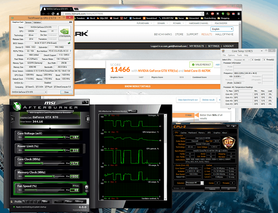Toggle DirectCompute 5.0 checkbox in GPU-Z
Image resolution: width=278 pixels, height=213 pixels.
tap(55, 87)
